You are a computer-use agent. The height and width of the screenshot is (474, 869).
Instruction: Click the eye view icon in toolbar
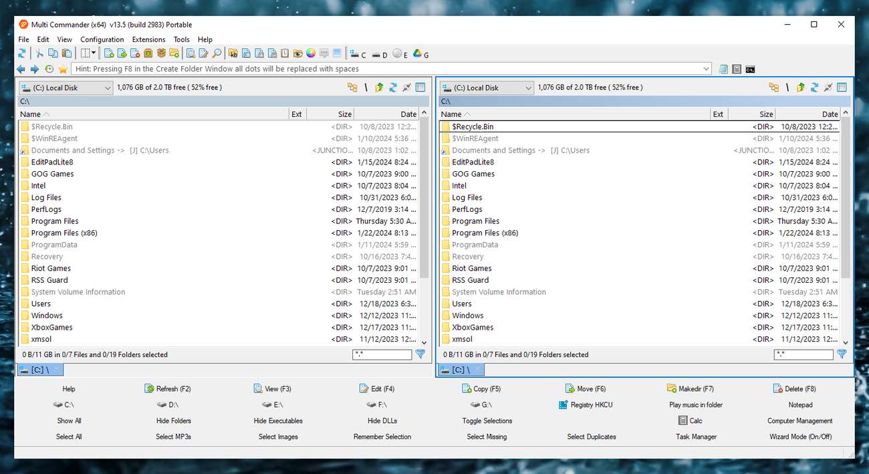coord(297,53)
